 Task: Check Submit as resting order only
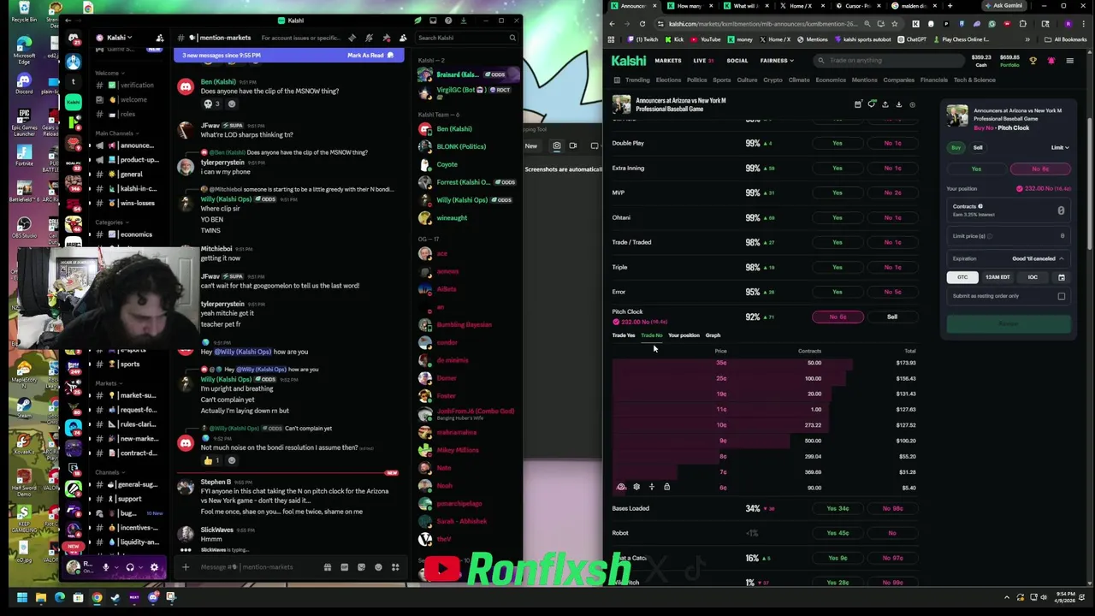point(1061,296)
